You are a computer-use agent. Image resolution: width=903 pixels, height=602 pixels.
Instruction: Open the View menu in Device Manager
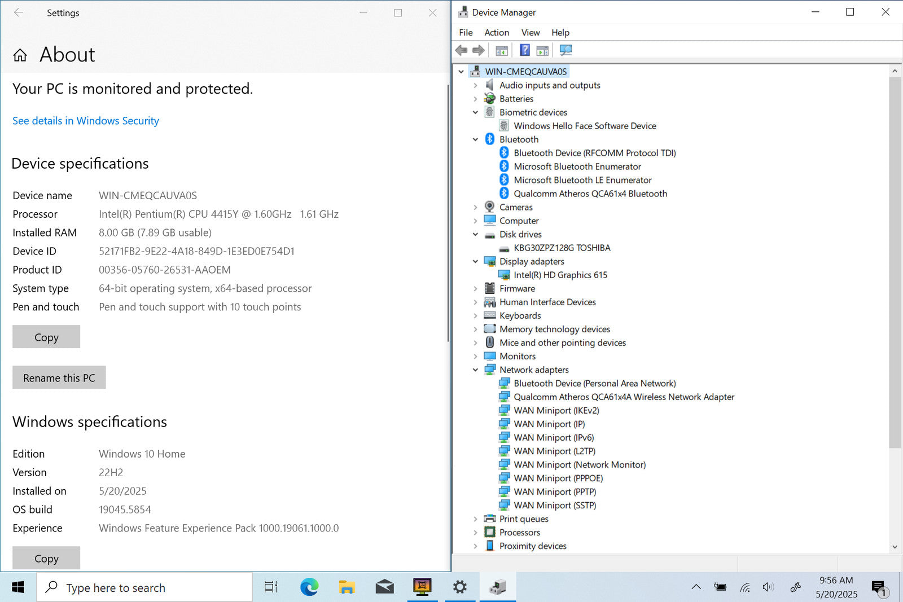[x=530, y=33]
